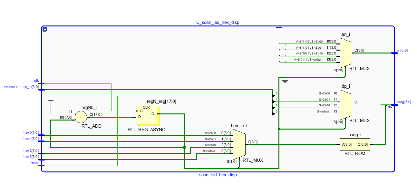Click the RTL_ADD type label

[92, 126]
